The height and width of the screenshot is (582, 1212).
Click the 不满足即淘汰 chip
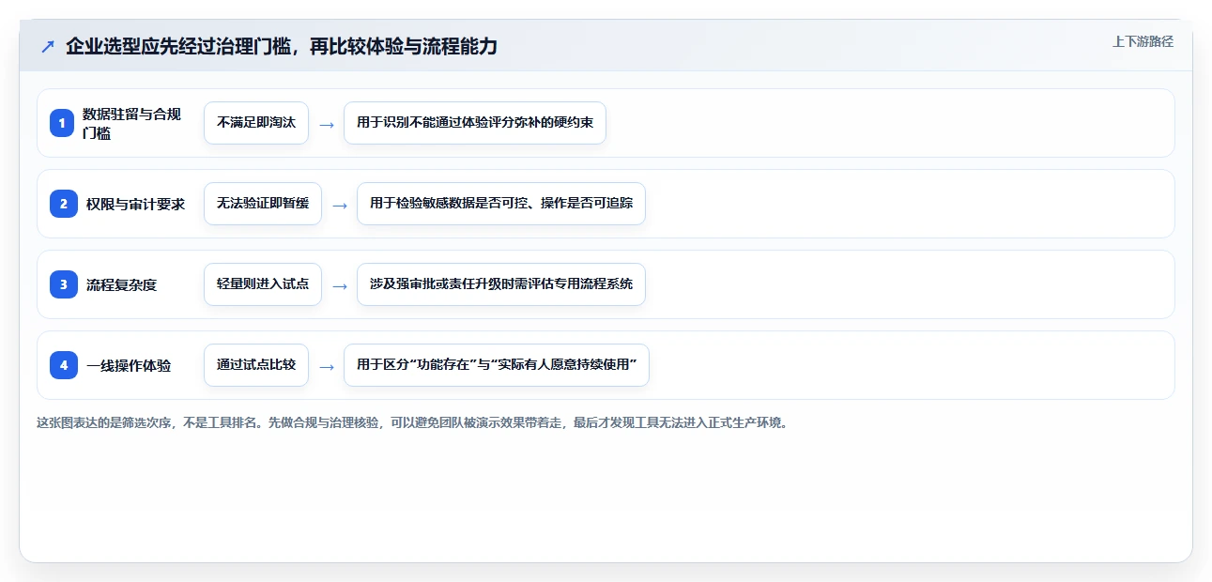click(x=256, y=123)
